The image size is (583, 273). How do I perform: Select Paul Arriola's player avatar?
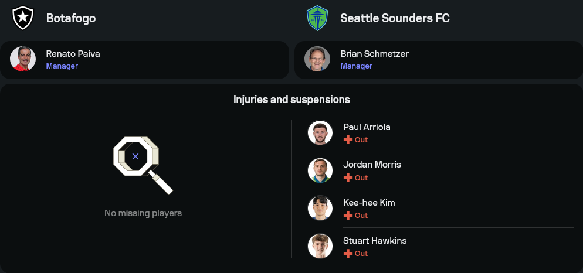pyautogui.click(x=320, y=133)
